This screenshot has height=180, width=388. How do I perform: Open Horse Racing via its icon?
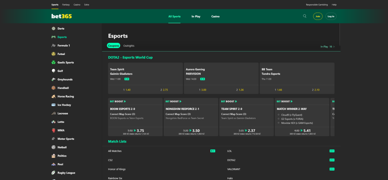(54, 96)
